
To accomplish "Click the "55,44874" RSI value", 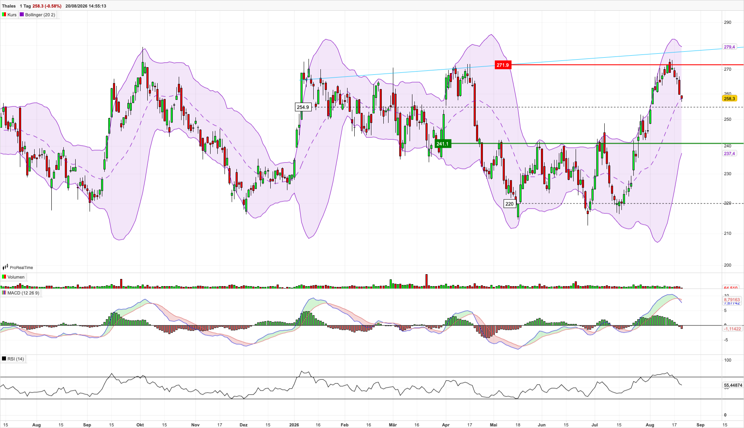I will pyautogui.click(x=733, y=385).
